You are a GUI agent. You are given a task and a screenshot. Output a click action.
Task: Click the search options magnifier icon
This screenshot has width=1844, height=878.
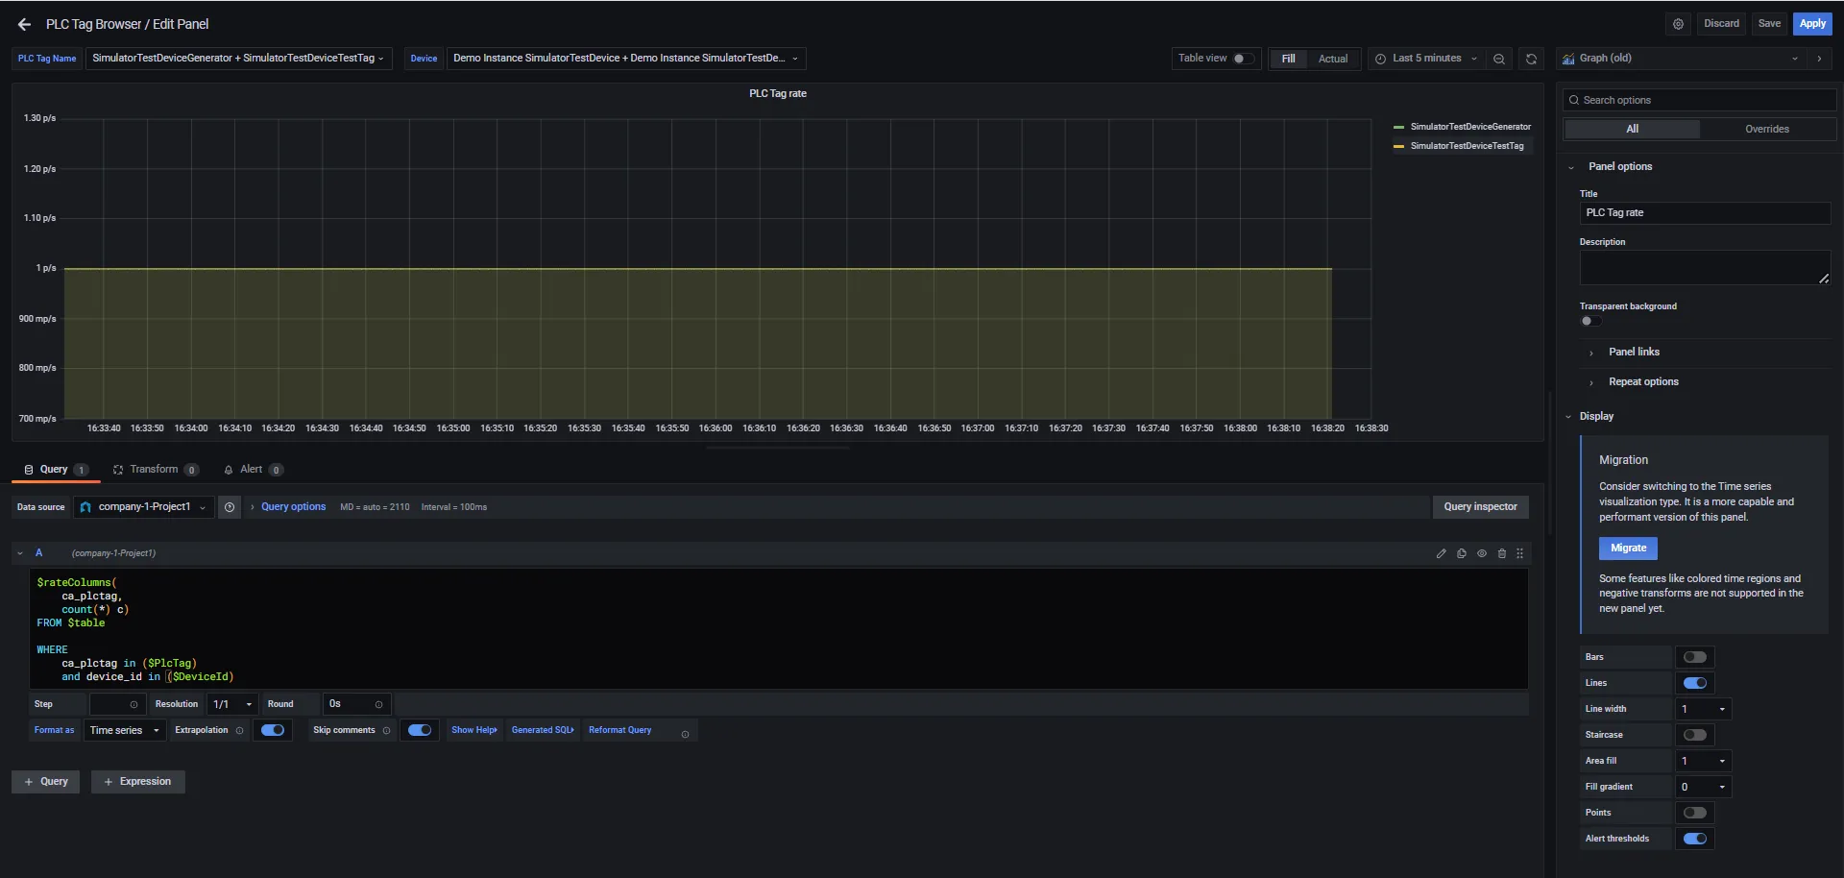(1574, 100)
